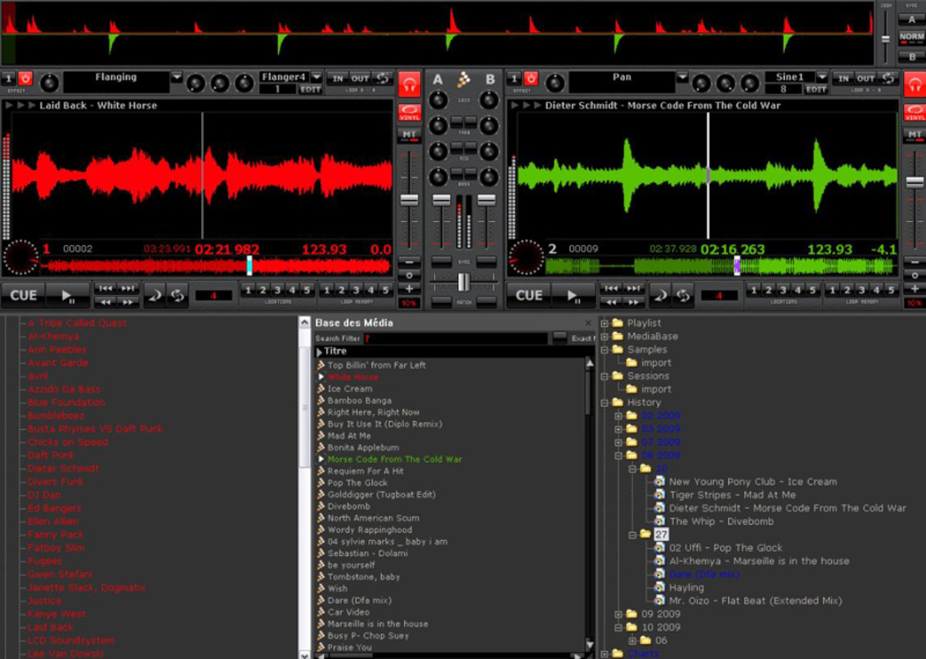Open the Sine1 preset dropdown
926x659 pixels.
[822, 77]
